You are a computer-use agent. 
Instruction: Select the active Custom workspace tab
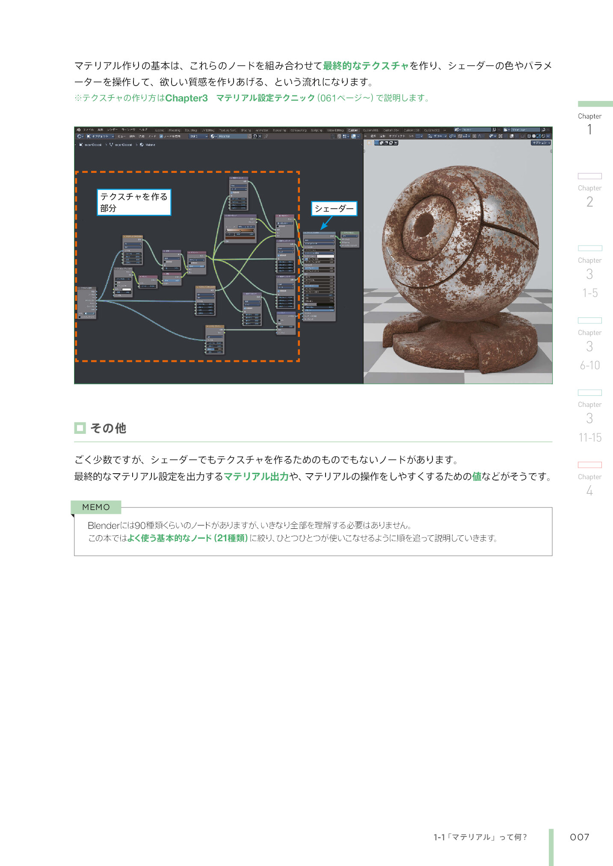click(353, 130)
